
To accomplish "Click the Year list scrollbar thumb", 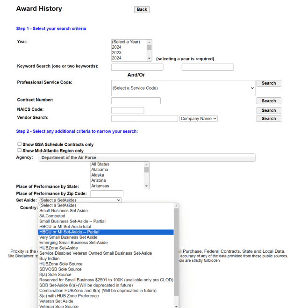I will tap(149, 47).
